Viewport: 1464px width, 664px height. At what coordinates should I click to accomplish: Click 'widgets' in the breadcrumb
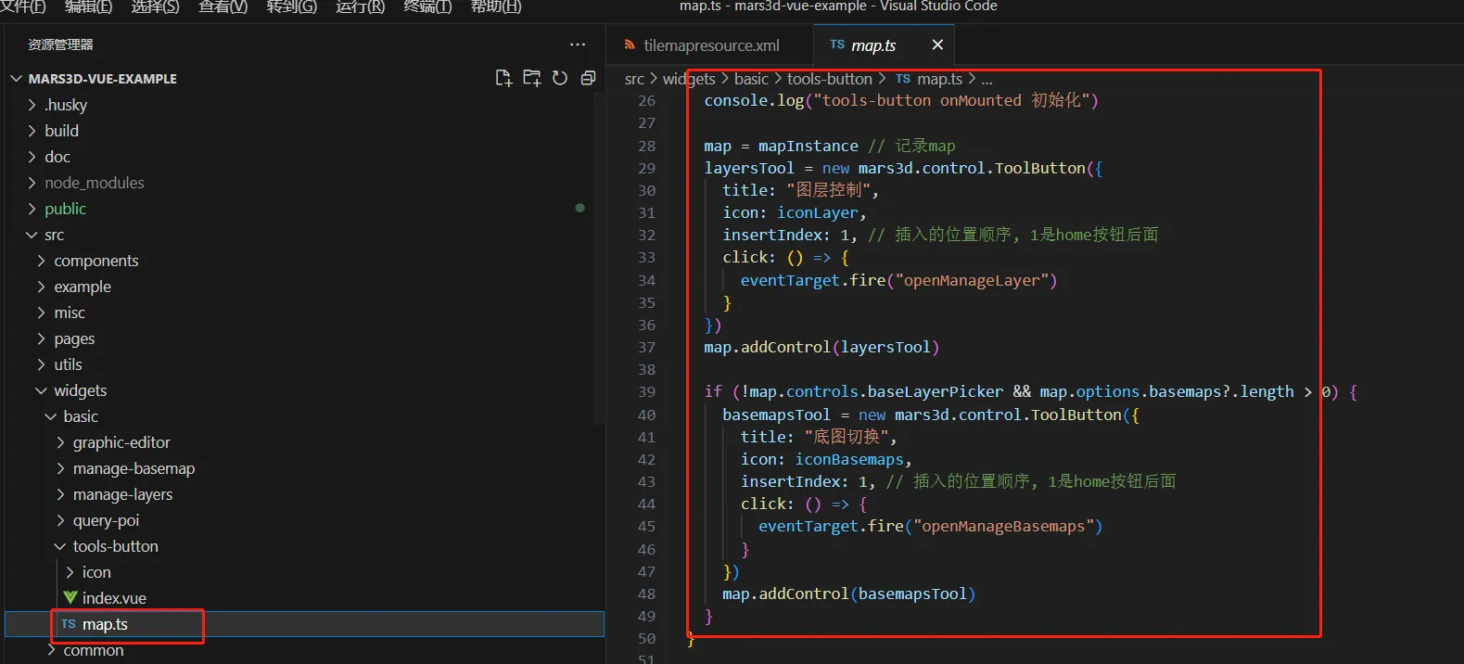689,80
